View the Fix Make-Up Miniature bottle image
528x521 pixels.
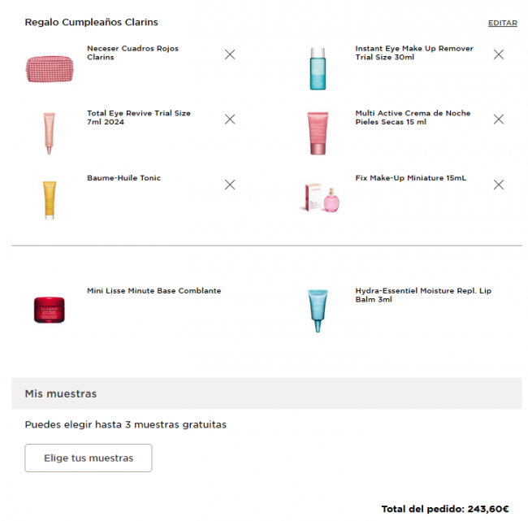click(318, 198)
